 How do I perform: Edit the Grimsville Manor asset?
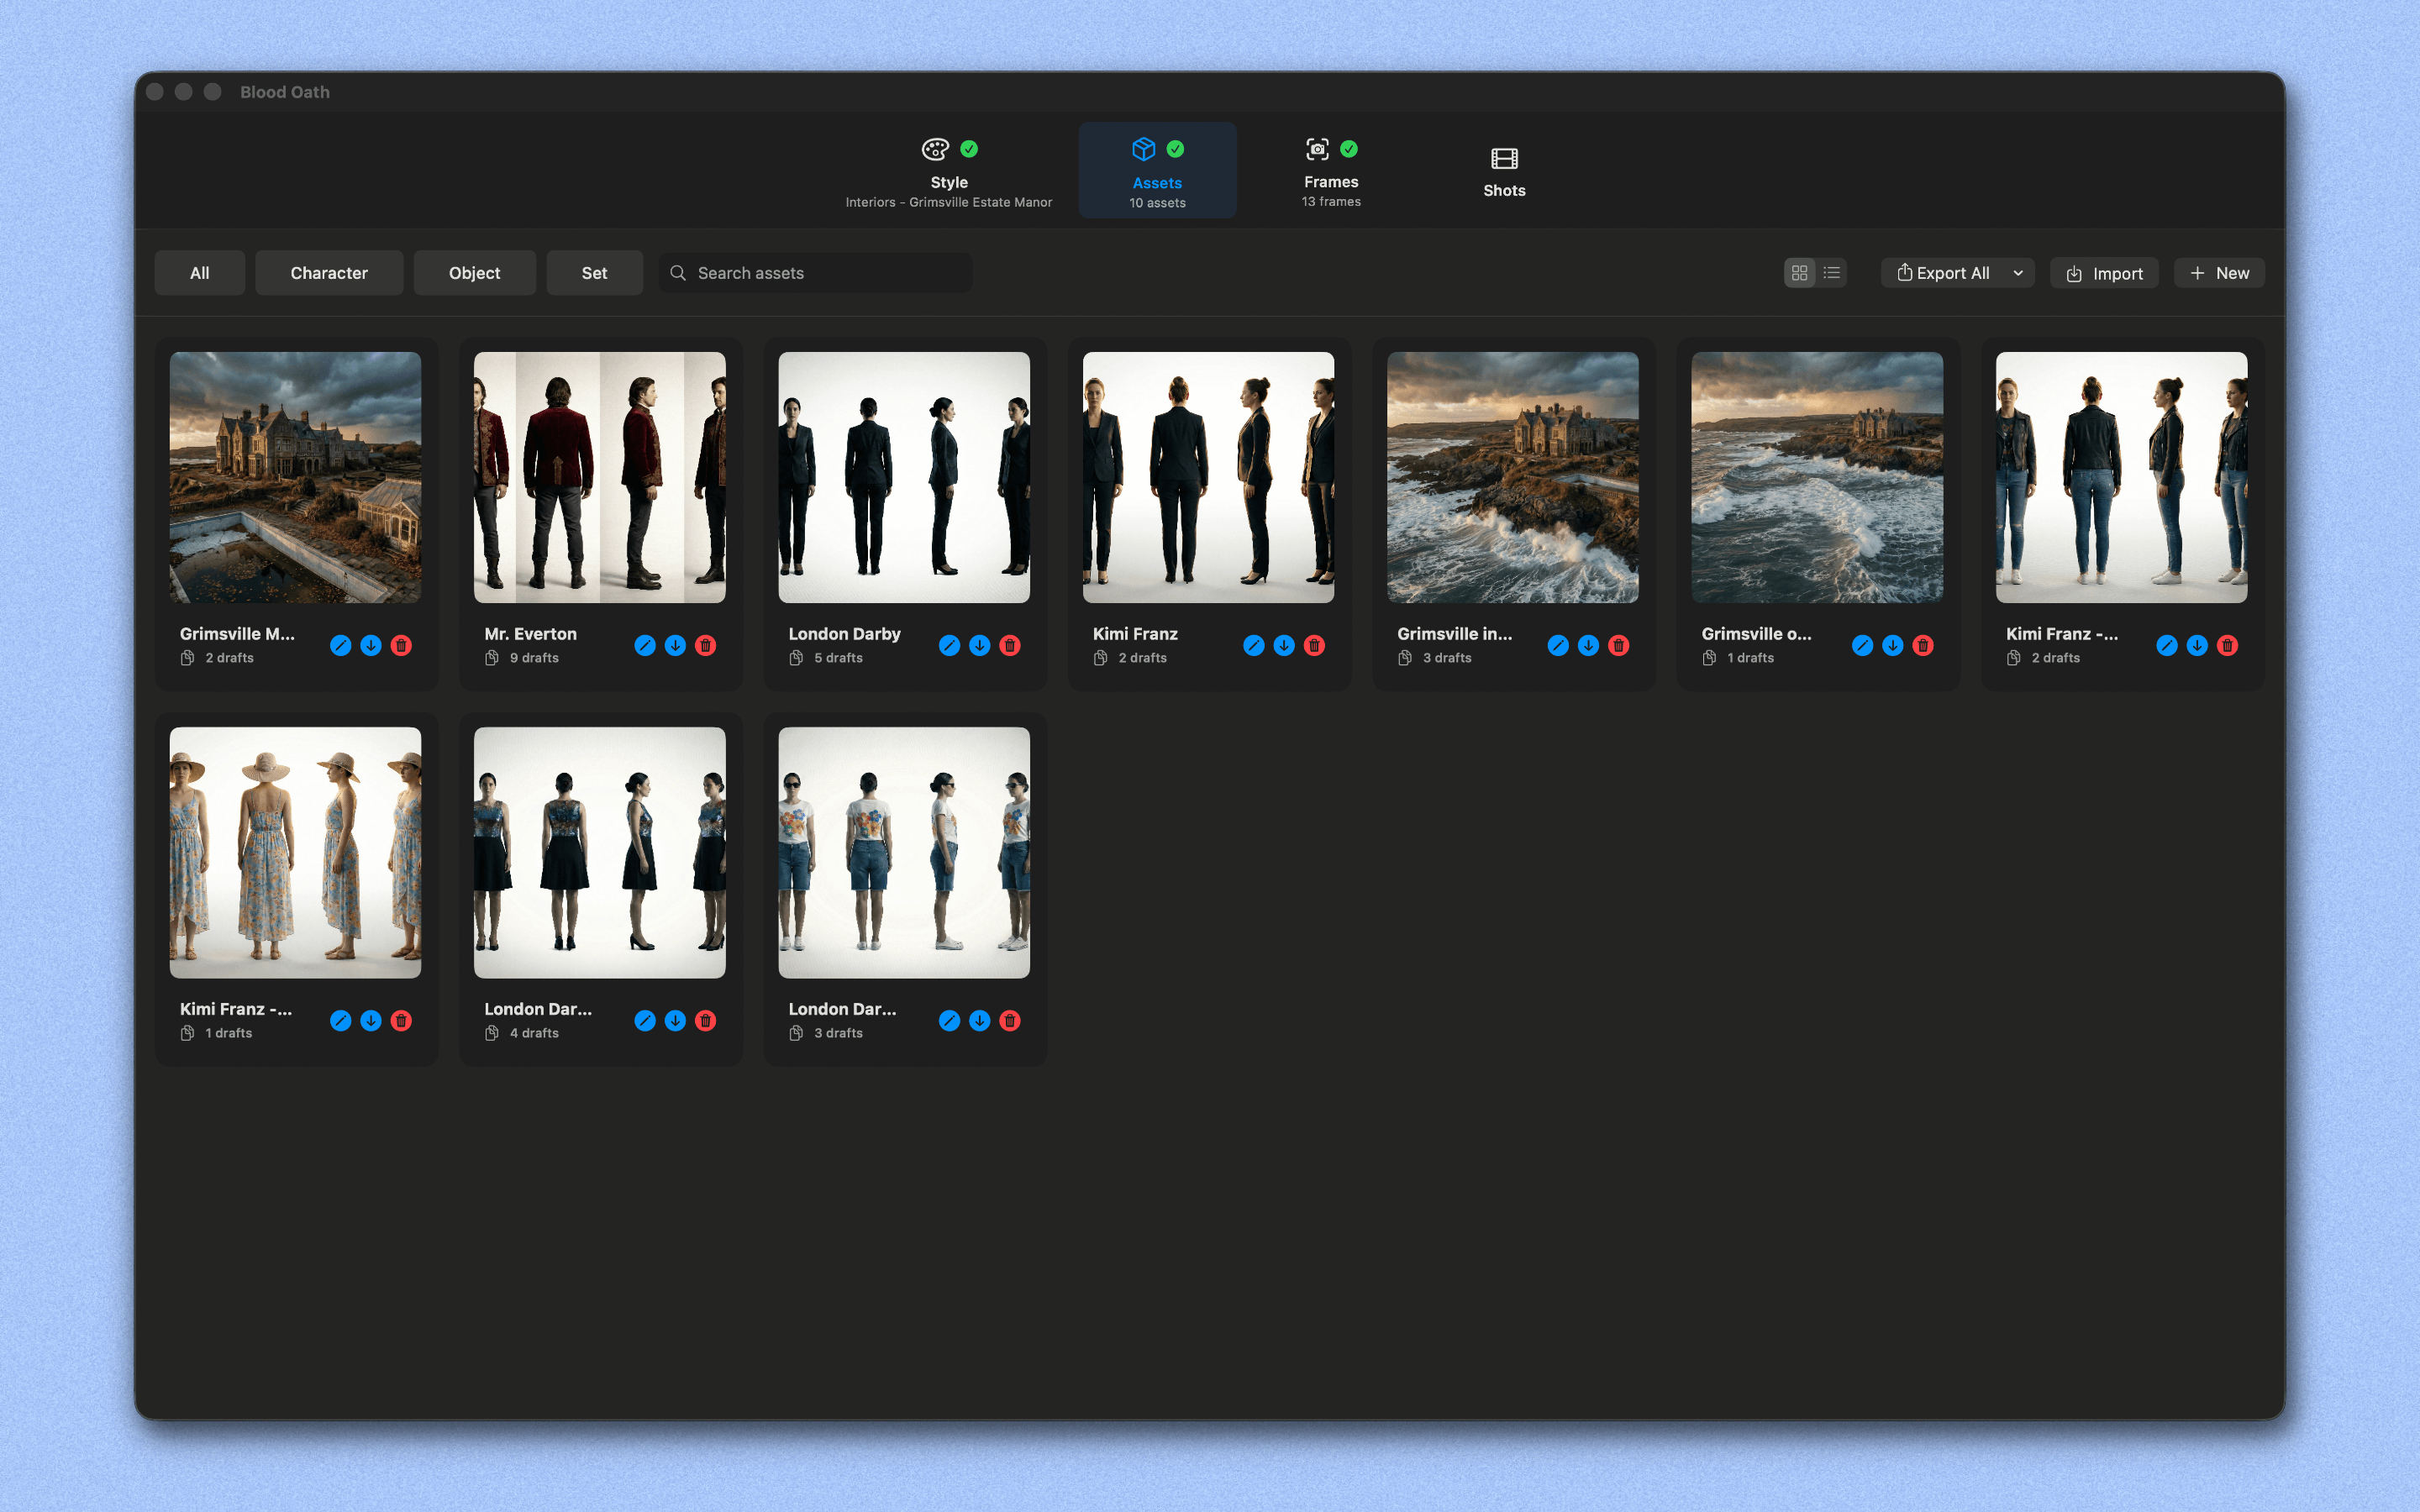point(340,645)
